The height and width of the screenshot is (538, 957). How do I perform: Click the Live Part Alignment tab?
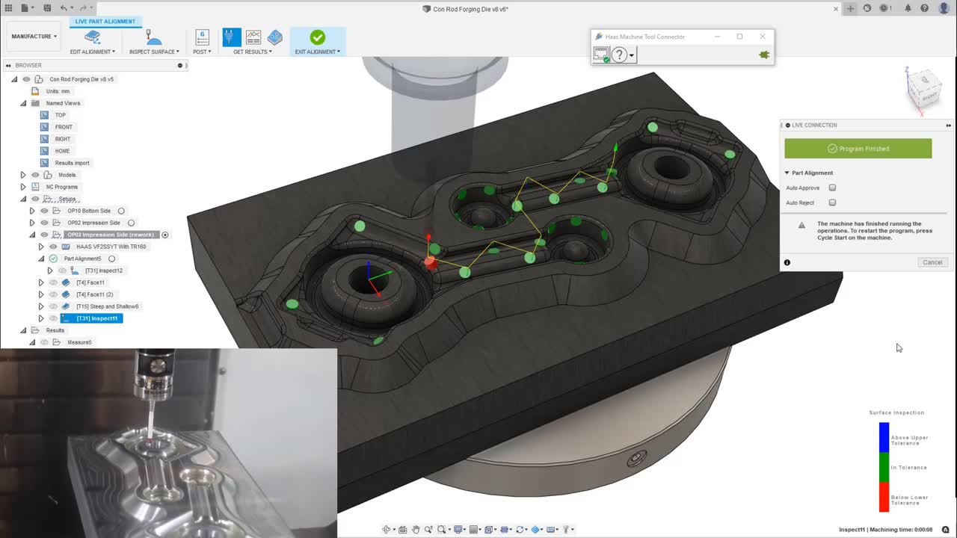[x=105, y=22]
